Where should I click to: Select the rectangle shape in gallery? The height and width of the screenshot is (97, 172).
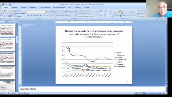tap(107, 11)
